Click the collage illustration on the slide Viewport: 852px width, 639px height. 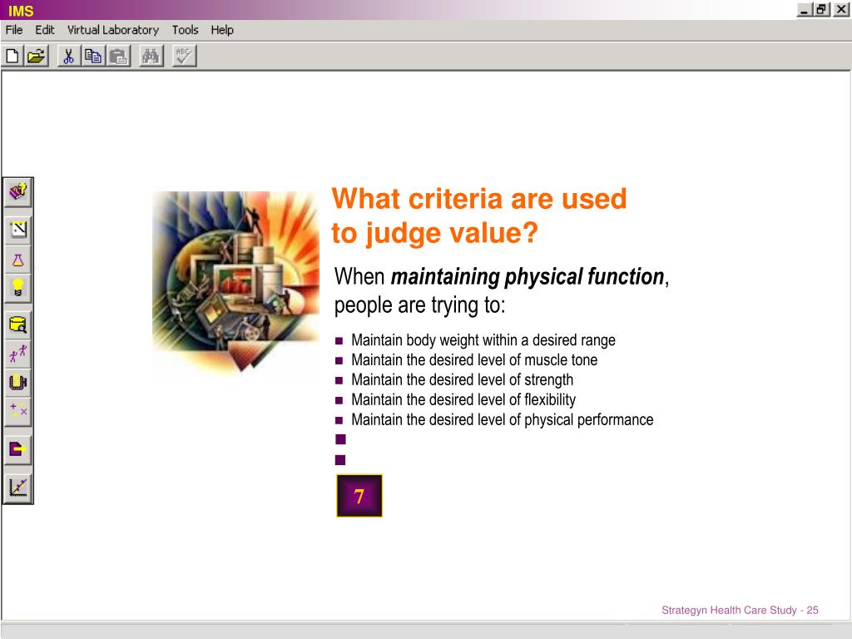(235, 281)
